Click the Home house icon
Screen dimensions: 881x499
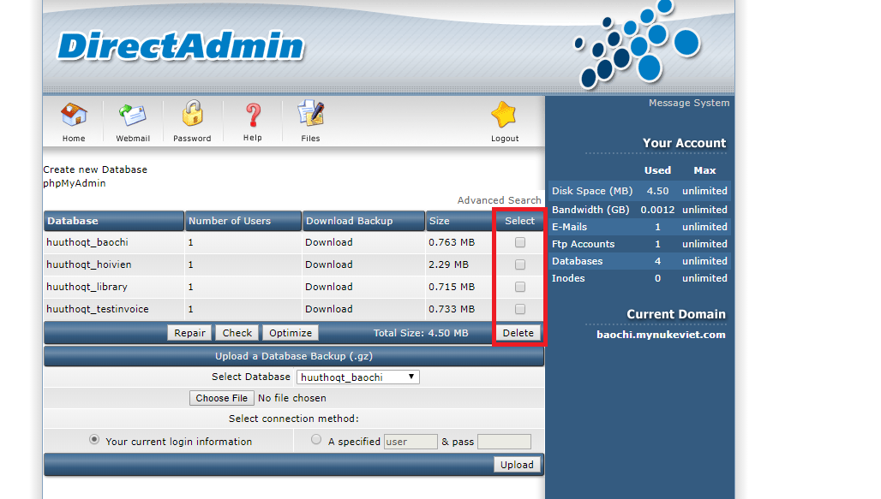pos(74,116)
